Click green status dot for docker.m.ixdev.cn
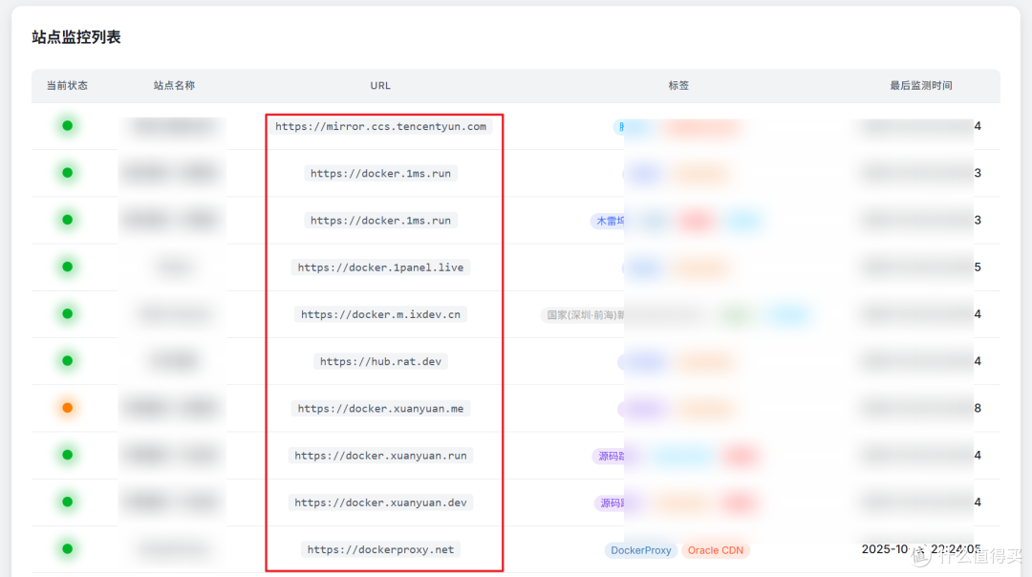The width and height of the screenshot is (1032, 577). click(x=67, y=314)
